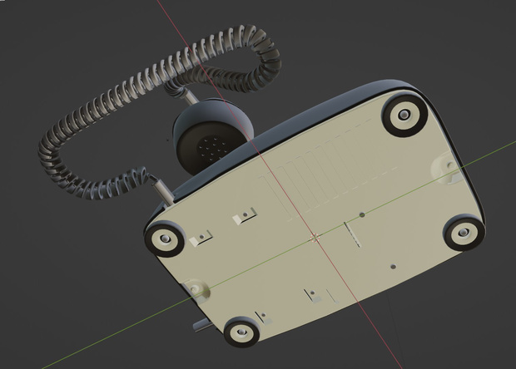The width and height of the screenshot is (516, 369).
Task: Select the rubber foot nearest the lower small hole
Action: point(464,233)
